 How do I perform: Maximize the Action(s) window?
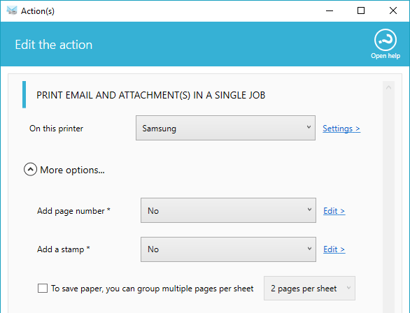361,10
